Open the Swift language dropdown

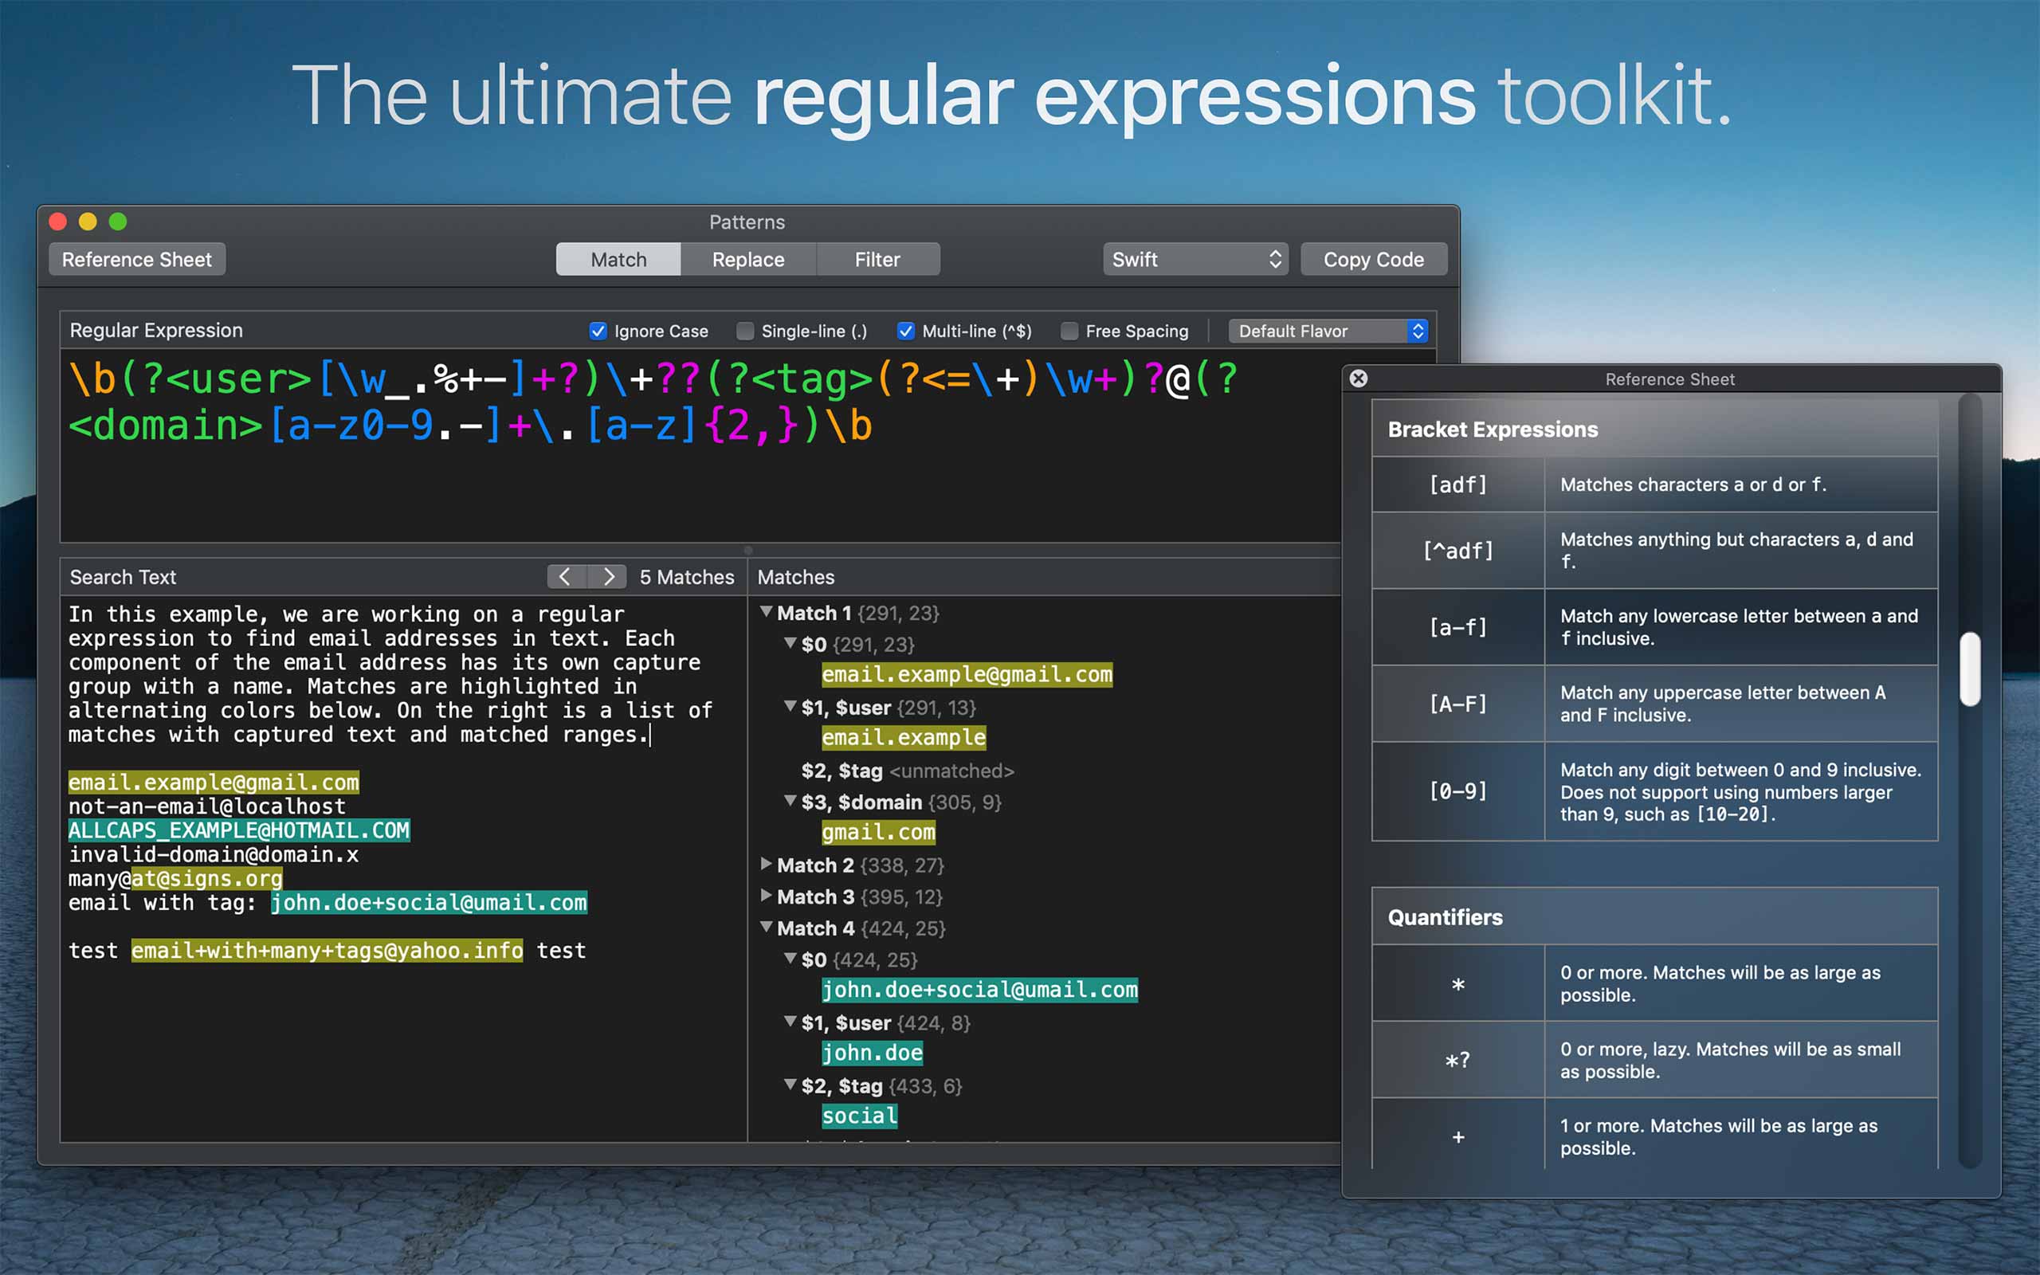(1195, 260)
